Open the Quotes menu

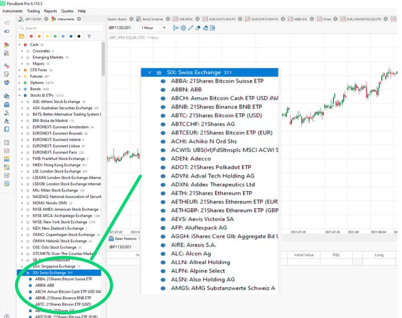click(67, 11)
